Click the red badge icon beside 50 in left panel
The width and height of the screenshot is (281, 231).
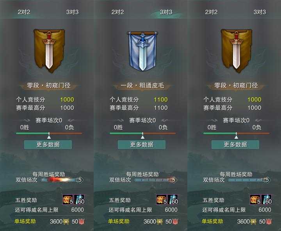82,222
